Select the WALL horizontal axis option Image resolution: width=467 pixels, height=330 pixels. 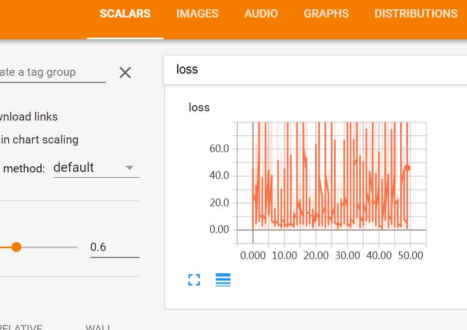point(98,327)
